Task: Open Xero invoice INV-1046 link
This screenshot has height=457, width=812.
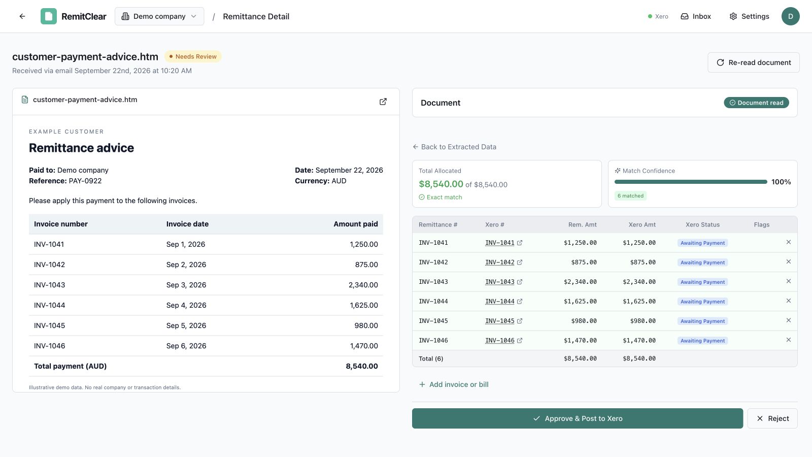Action: click(503, 341)
